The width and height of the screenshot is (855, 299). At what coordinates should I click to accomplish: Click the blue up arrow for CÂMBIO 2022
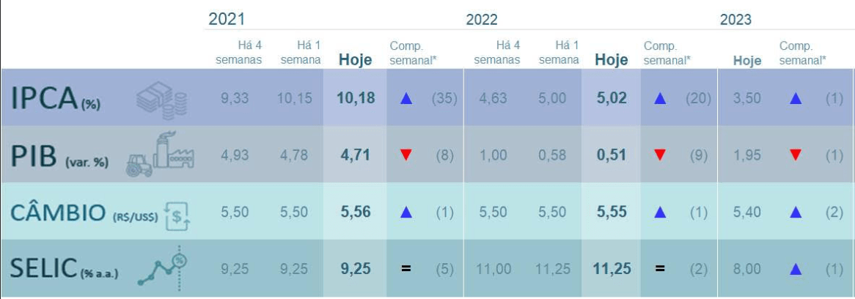[659, 213]
